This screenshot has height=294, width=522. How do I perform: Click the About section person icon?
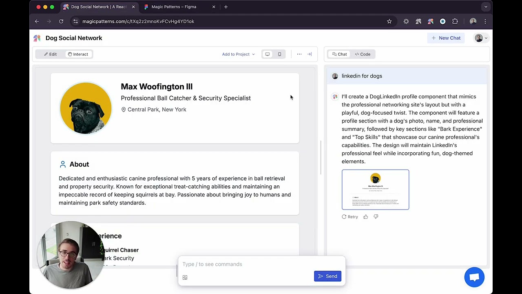[63, 164]
